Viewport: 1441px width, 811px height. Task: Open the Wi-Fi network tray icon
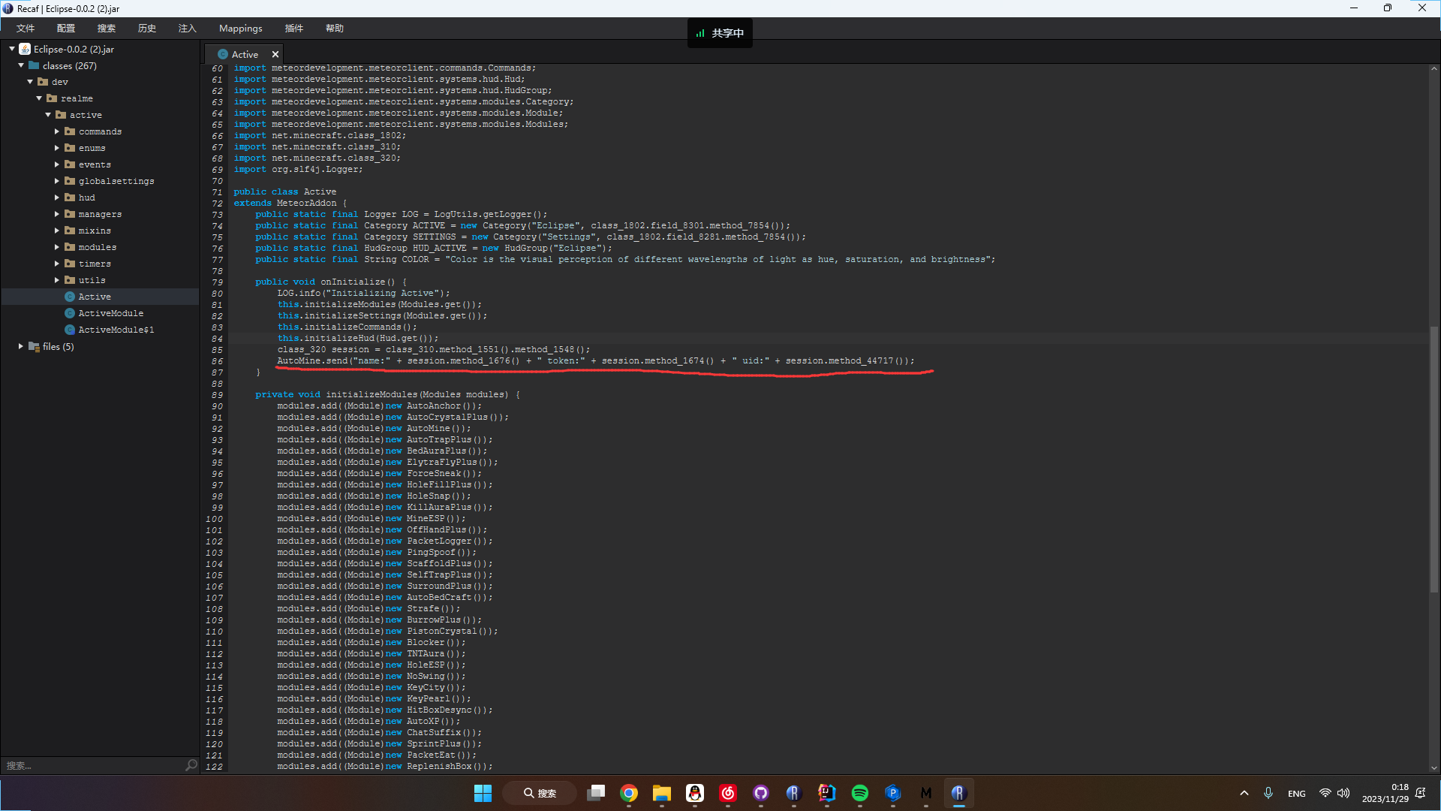1325,793
